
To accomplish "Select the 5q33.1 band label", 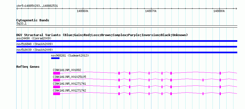I will (21, 24).
